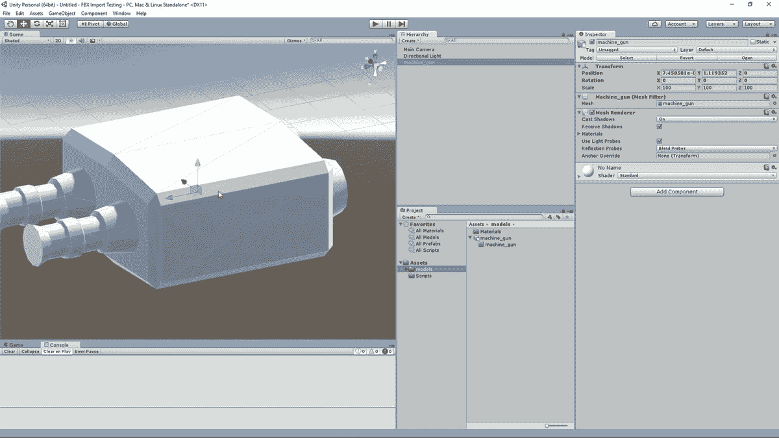Click the machine_gun name field in Inspector
The height and width of the screenshot is (438, 779).
pos(643,42)
